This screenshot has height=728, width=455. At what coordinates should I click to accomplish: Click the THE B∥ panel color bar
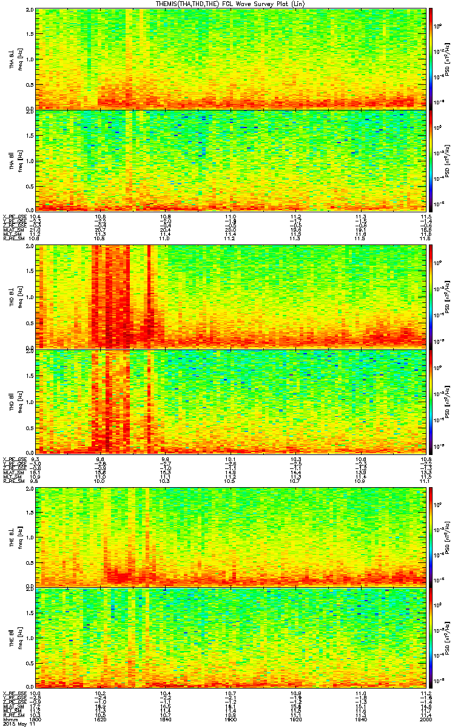pyautogui.click(x=430, y=638)
